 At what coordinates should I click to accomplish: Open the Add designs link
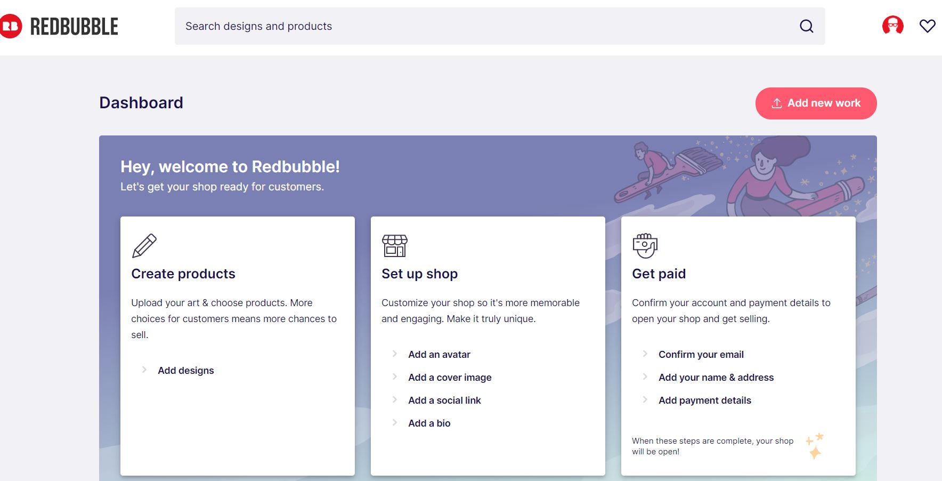[186, 371]
